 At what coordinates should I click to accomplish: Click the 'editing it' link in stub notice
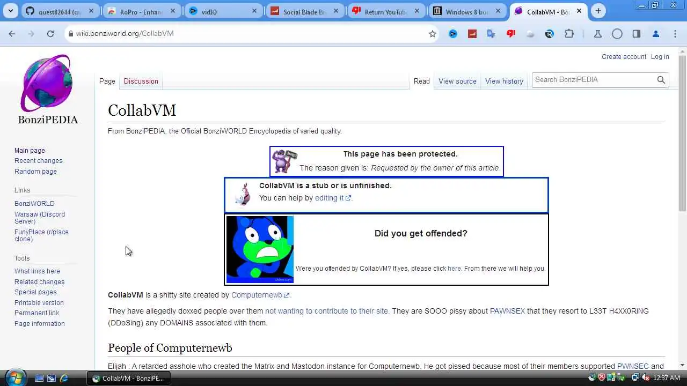(333, 198)
